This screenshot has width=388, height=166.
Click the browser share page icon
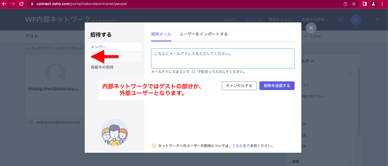click(x=345, y=4)
